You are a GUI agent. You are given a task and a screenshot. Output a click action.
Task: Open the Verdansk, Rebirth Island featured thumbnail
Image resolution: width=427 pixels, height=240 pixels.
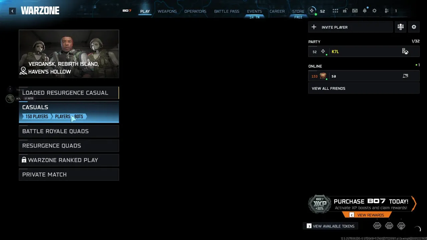click(69, 54)
